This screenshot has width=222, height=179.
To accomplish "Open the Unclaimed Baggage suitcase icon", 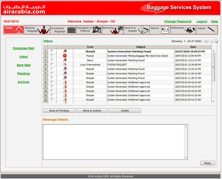I will pos(71,30).
